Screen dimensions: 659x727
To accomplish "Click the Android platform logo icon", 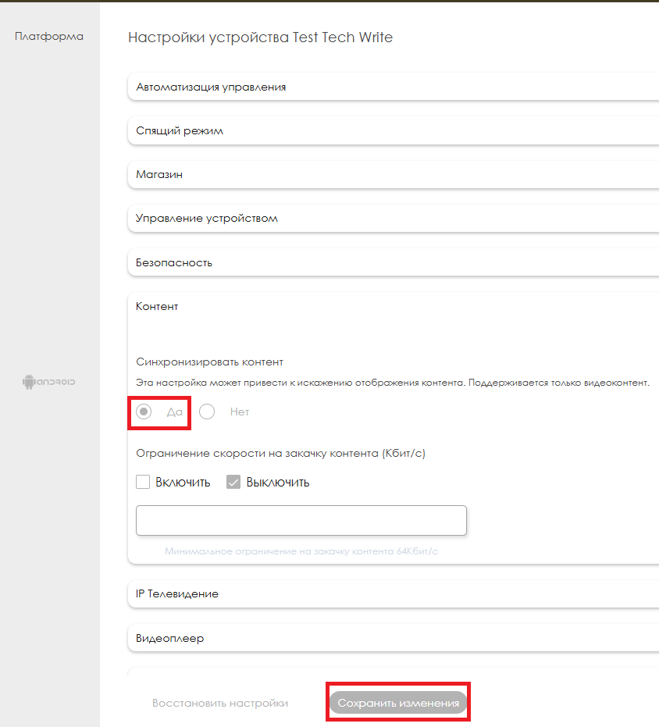I will [49, 382].
